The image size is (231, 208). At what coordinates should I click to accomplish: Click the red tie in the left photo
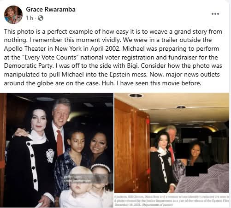(x=60, y=142)
